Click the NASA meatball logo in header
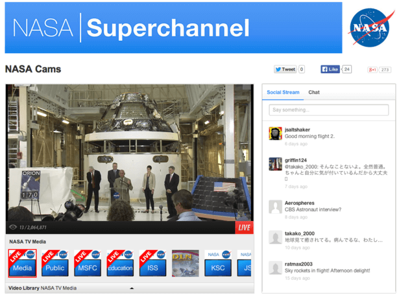The height and width of the screenshot is (300, 399). [x=369, y=27]
